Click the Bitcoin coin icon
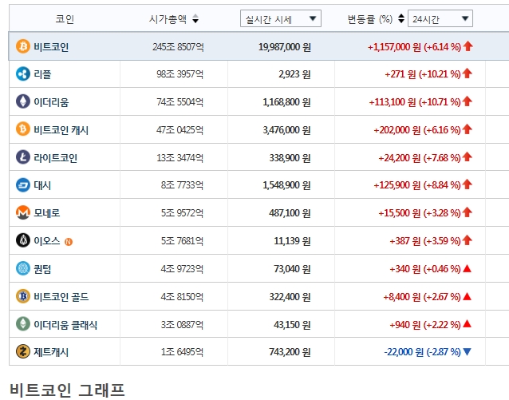The image size is (509, 400). click(x=23, y=46)
